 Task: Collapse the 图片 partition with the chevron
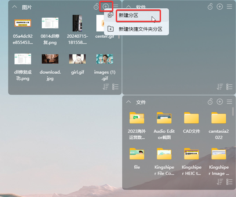point(15,7)
